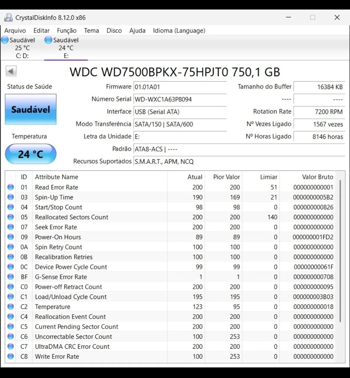
Task: Open the Tema menu
Action: [x=91, y=30]
